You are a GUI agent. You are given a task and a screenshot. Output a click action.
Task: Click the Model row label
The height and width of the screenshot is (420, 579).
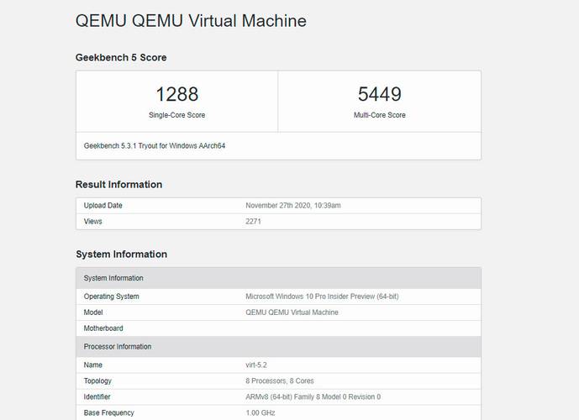click(x=93, y=312)
